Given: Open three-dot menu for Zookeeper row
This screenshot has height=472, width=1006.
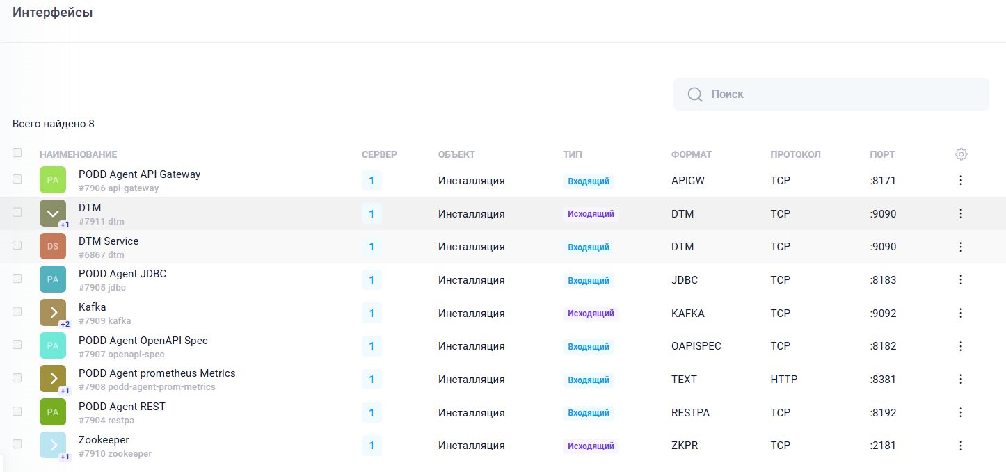Looking at the screenshot, I should 961,446.
